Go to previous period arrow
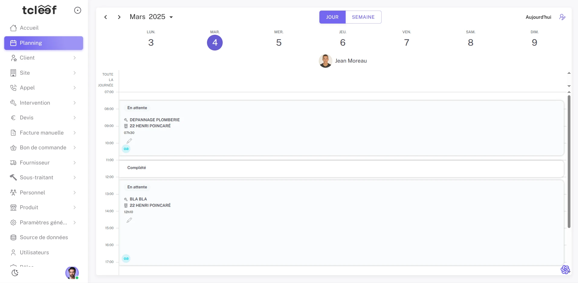This screenshot has width=578, height=283. click(106, 17)
